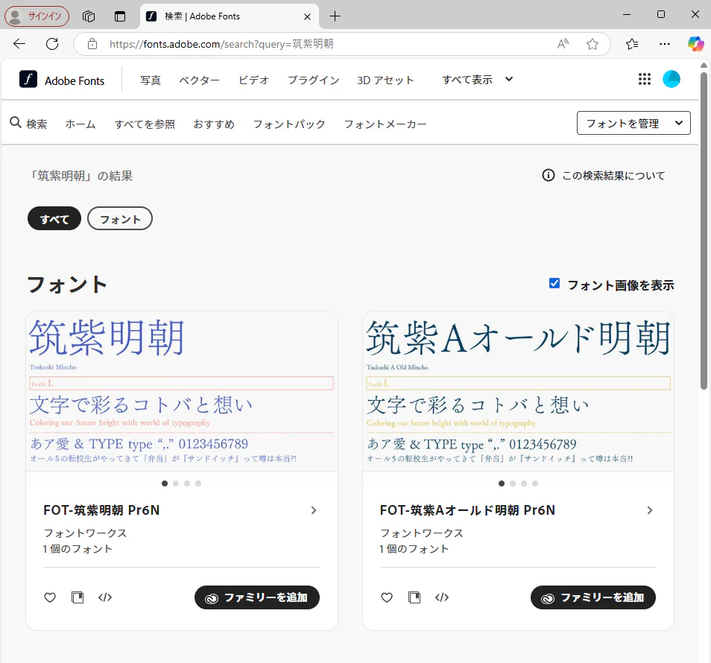Close the 検索 | Adobe Fonts tab

point(307,17)
